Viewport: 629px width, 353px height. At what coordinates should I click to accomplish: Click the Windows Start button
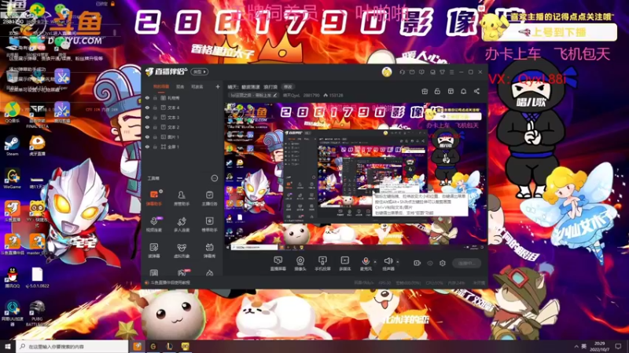(x=8, y=346)
